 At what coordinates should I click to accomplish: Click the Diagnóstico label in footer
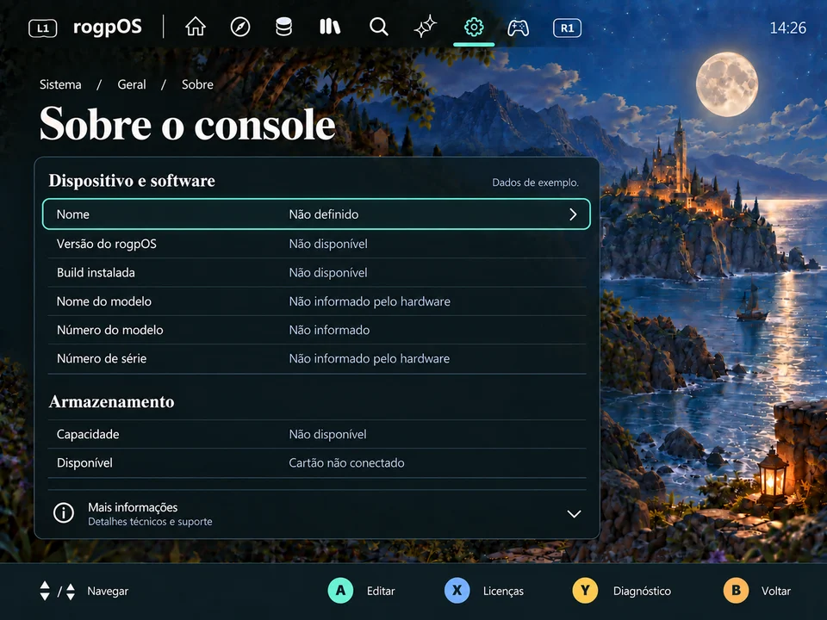[x=642, y=591]
